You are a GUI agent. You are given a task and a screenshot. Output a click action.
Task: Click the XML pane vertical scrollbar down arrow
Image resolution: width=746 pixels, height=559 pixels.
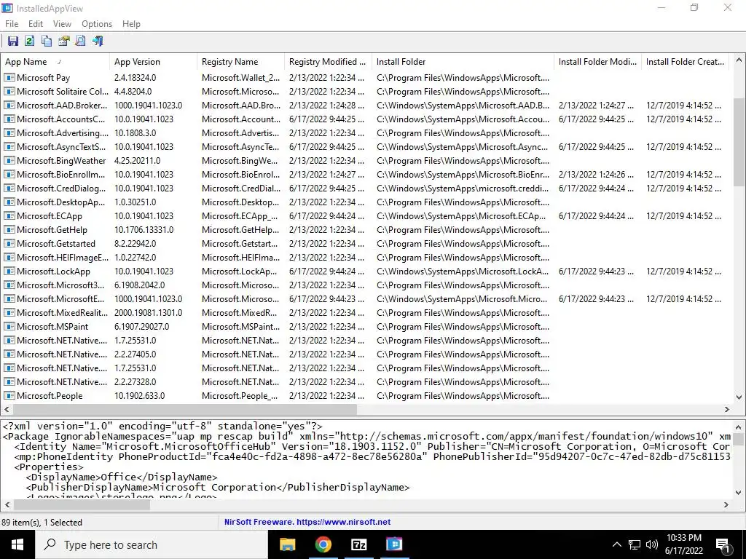click(x=739, y=493)
